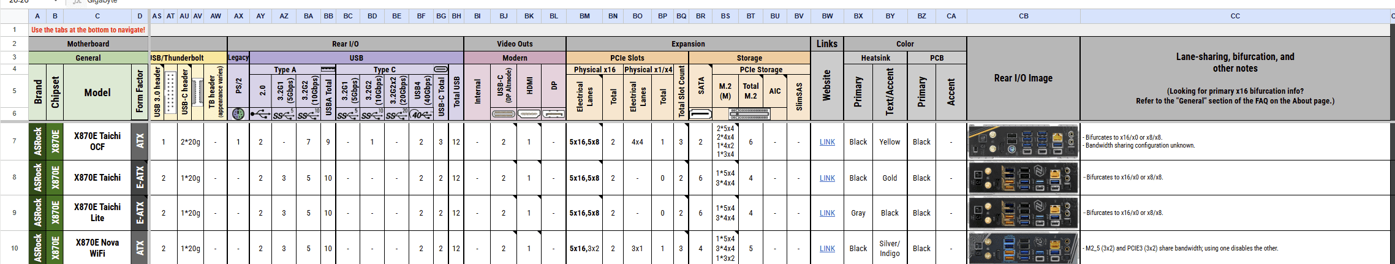Click the 'X870E Nova WiFi' model cell
This screenshot has height=264, width=1395.
97,248
